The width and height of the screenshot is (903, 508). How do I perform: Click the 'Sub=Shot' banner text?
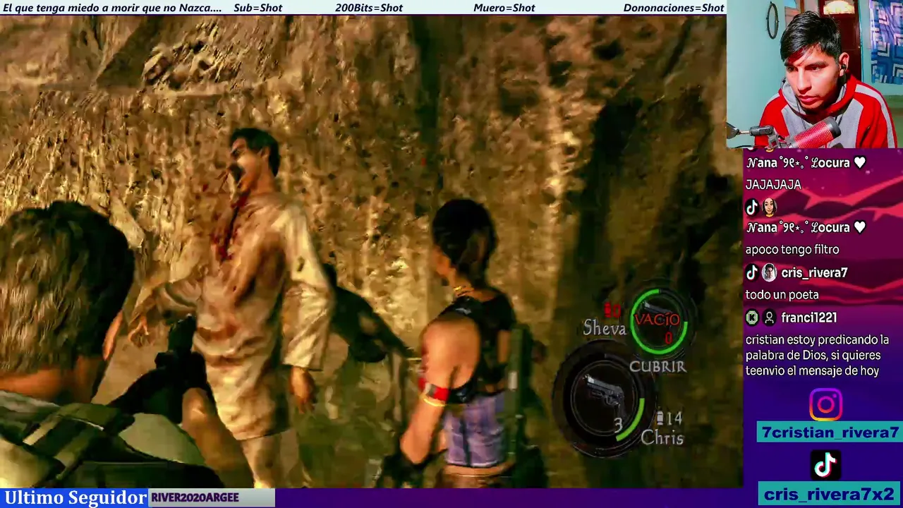coord(257,8)
